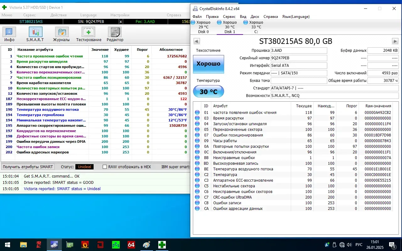Open the flame icon app on taskbar
402x251 pixels.
coord(85,245)
